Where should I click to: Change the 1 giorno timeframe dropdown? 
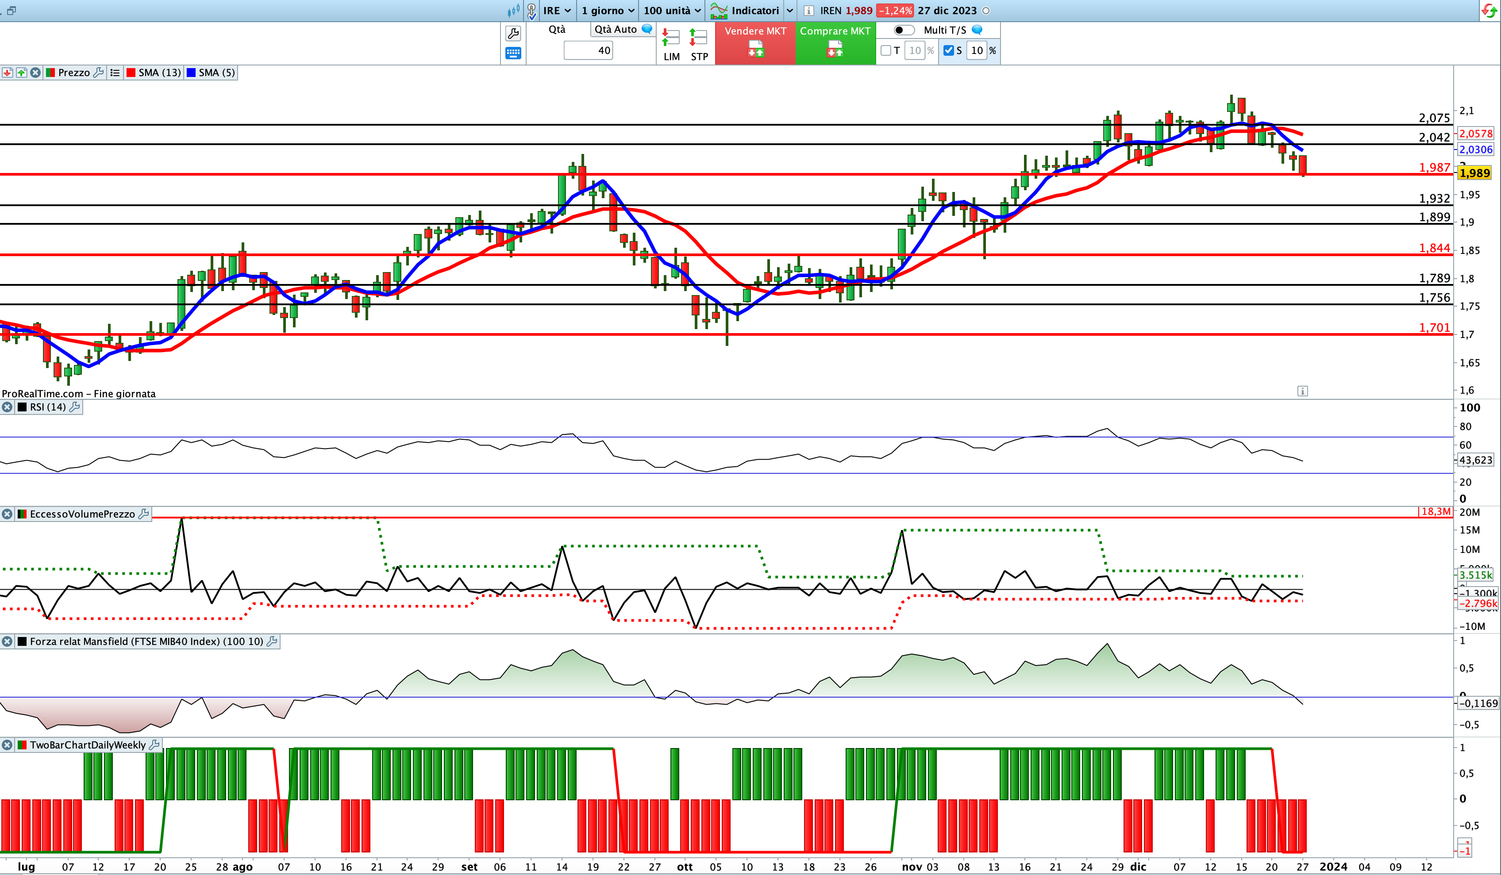(608, 11)
